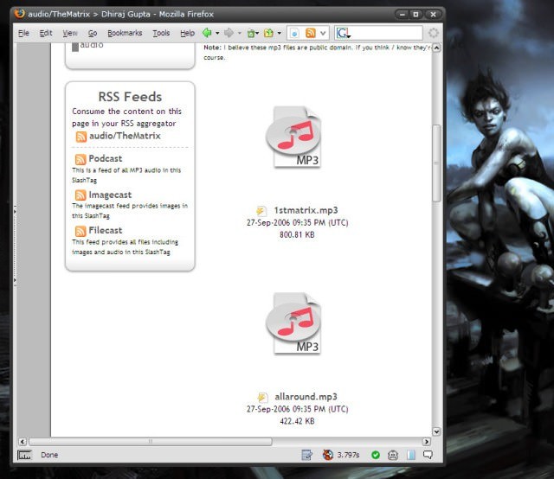Open the allaround.mp3 file link
Image resolution: width=554 pixels, height=479 pixels.
tap(306, 397)
